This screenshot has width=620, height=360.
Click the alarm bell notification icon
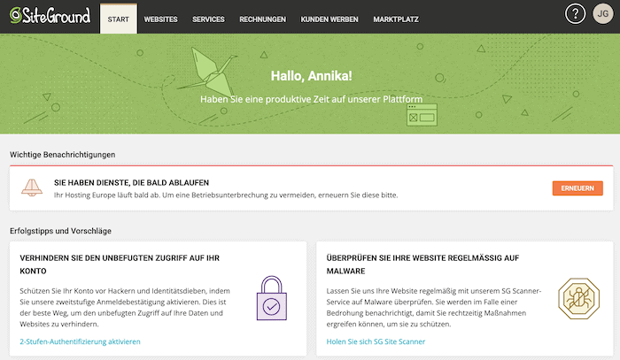(32, 188)
